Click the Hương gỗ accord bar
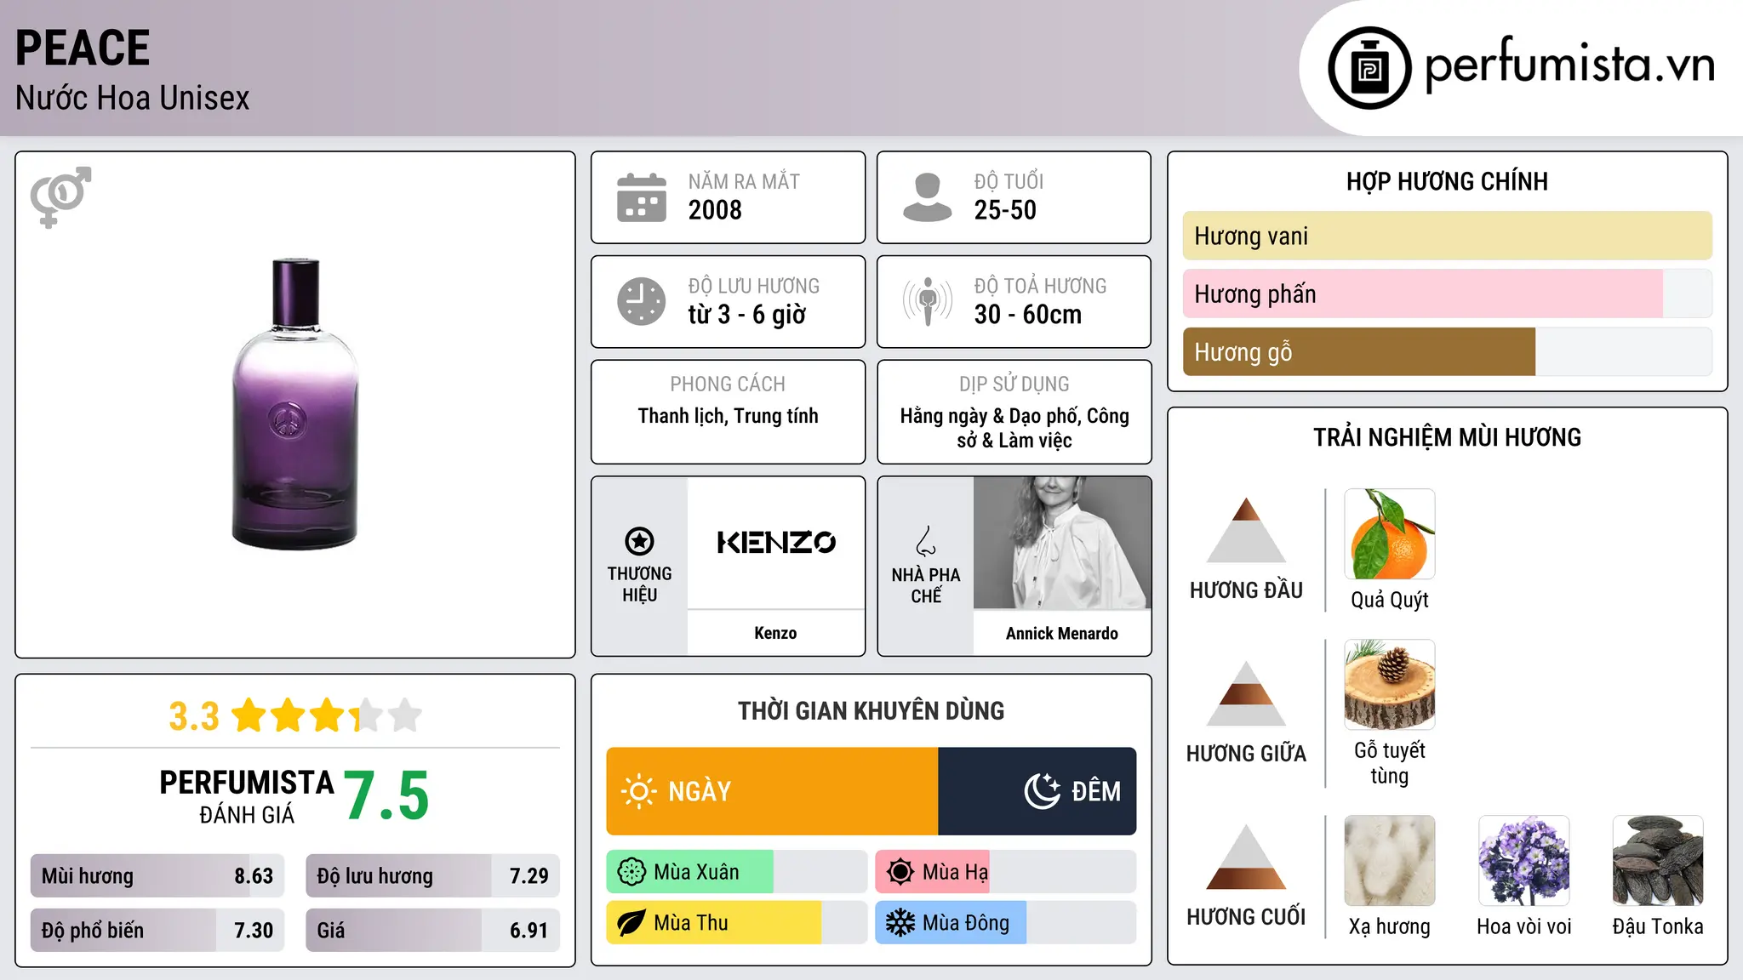The image size is (1743, 980). pyautogui.click(x=1447, y=352)
